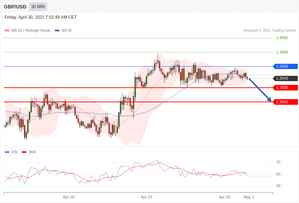Click the Apr 28 date axis label

tap(69, 197)
